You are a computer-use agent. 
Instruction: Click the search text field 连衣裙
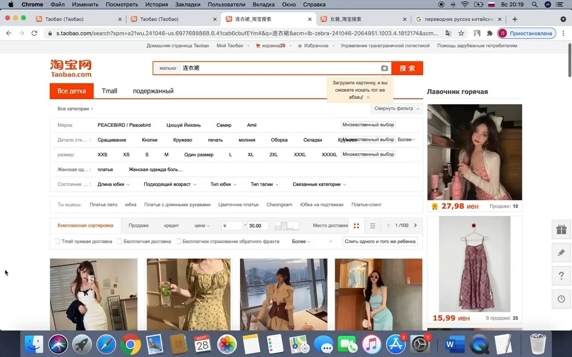coord(280,68)
